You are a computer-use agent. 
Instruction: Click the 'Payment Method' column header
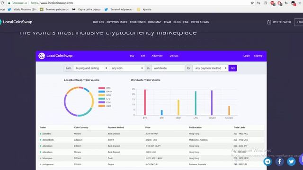coord(116,127)
